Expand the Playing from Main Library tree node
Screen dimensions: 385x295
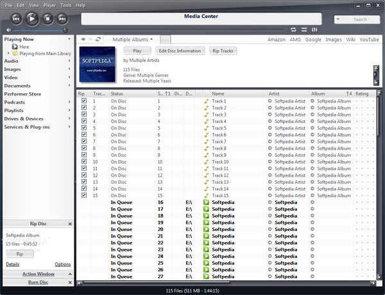pyautogui.click(x=8, y=53)
